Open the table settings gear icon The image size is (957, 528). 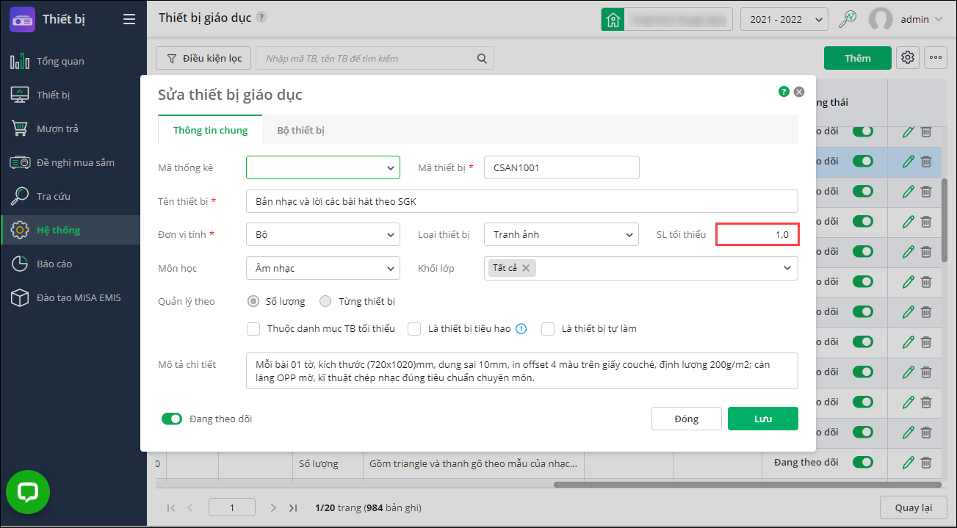908,57
